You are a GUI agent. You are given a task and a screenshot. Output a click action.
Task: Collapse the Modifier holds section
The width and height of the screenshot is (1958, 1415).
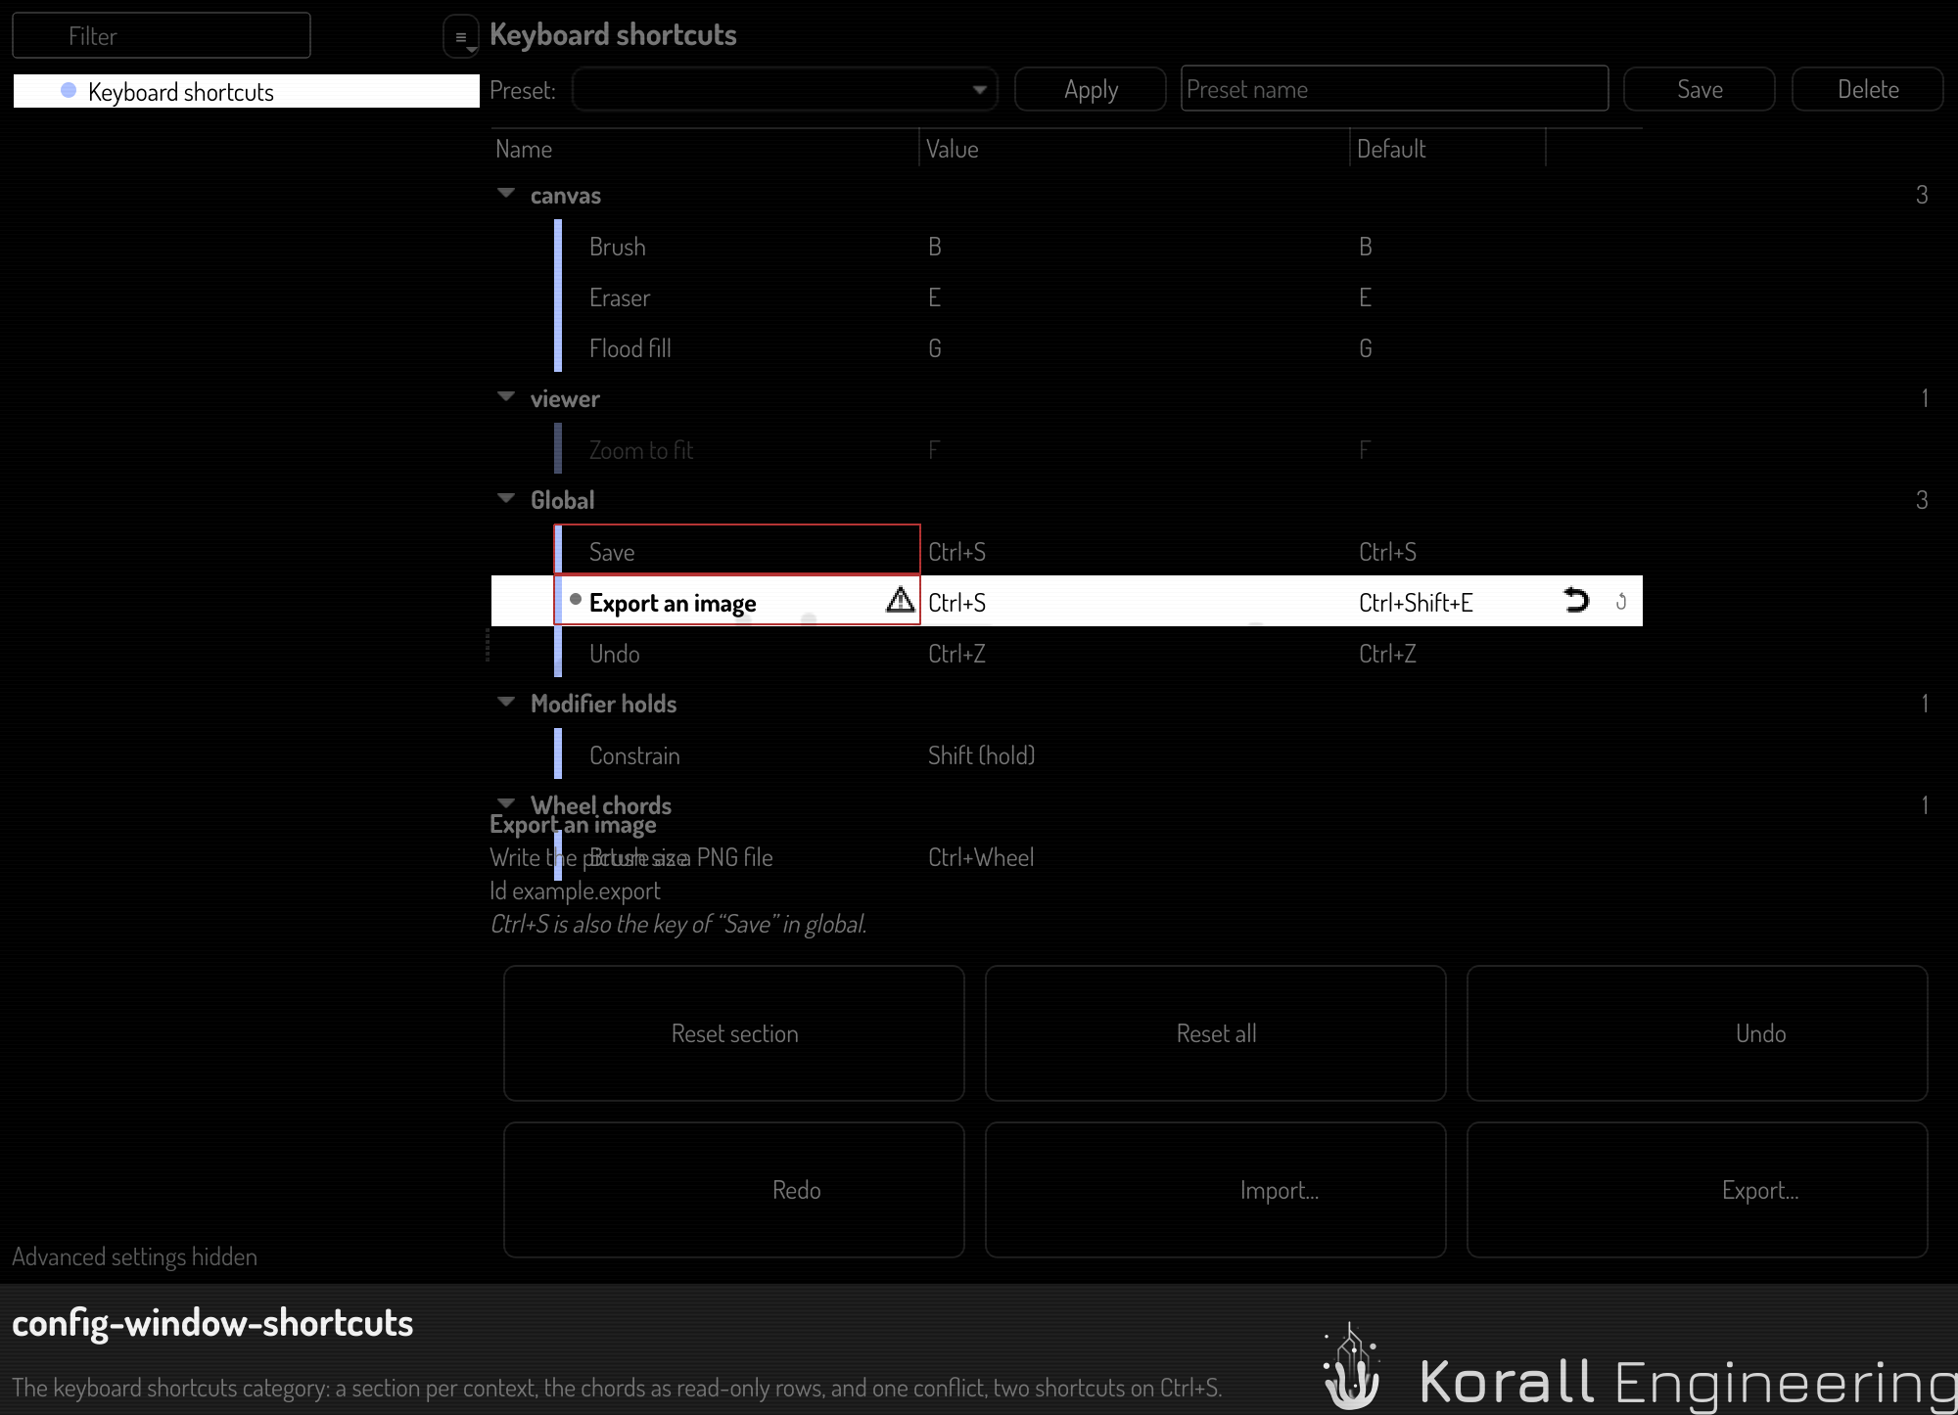coord(506,703)
